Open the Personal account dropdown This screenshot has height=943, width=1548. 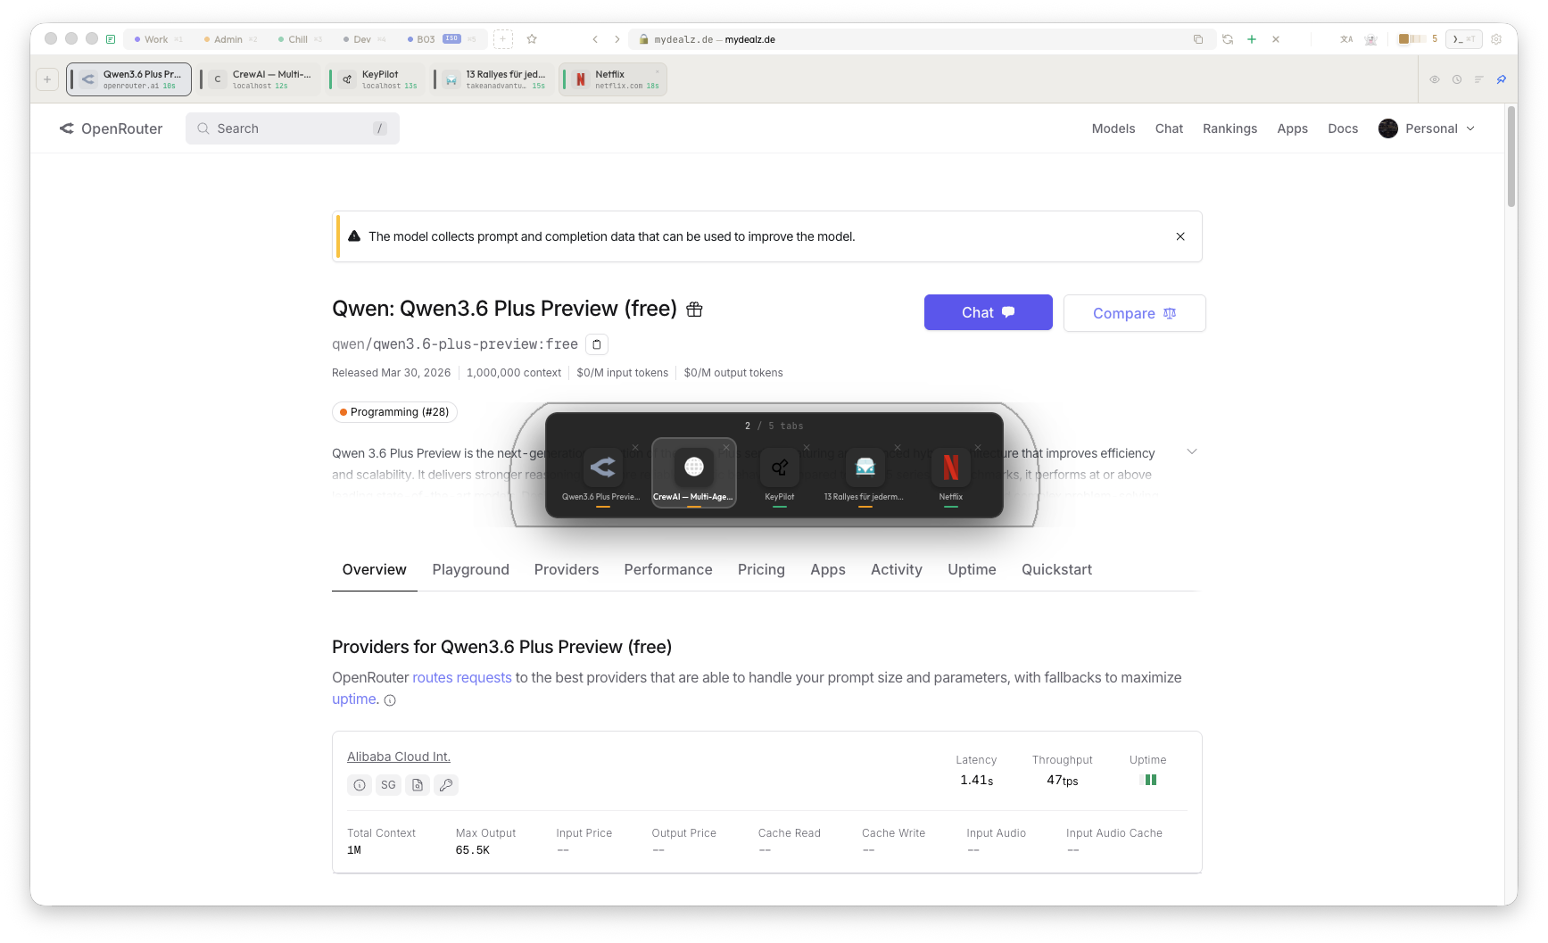point(1426,128)
